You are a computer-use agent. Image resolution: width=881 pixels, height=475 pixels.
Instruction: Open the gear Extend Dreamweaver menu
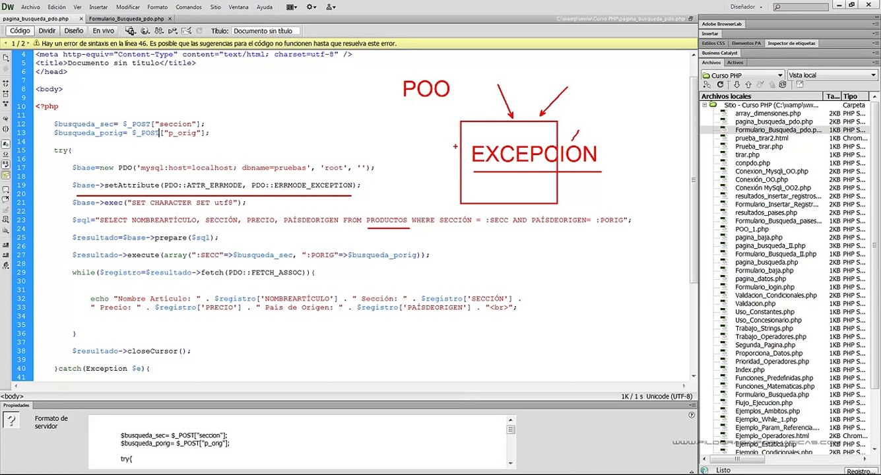point(311,7)
